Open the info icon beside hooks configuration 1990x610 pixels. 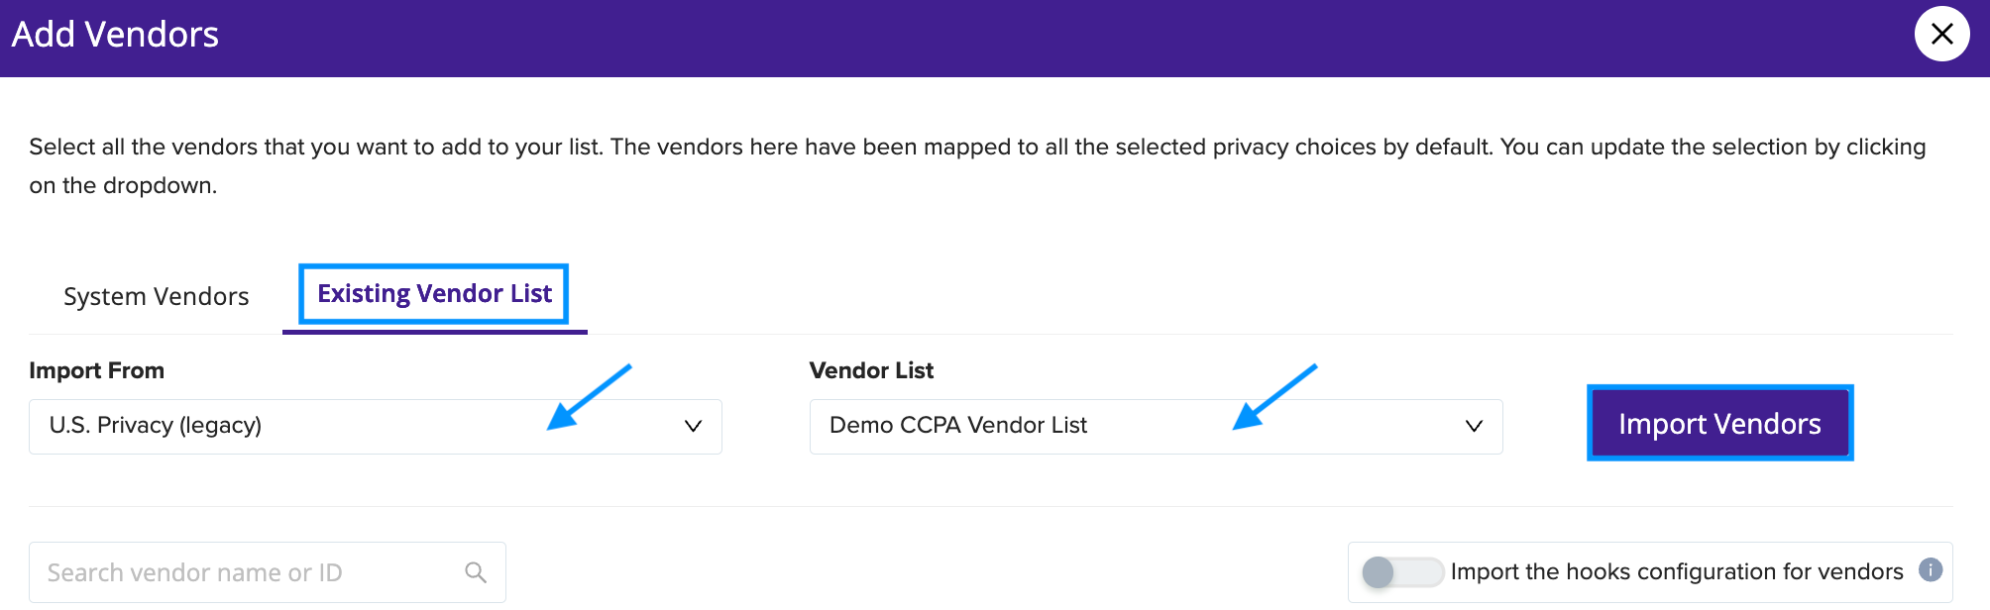[x=1930, y=569]
